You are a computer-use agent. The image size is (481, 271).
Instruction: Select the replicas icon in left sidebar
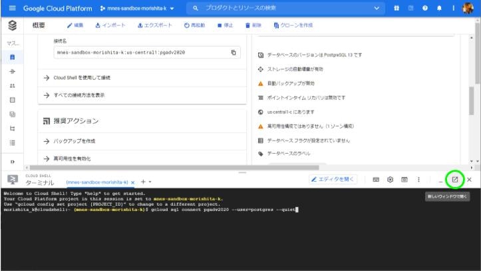(12, 129)
